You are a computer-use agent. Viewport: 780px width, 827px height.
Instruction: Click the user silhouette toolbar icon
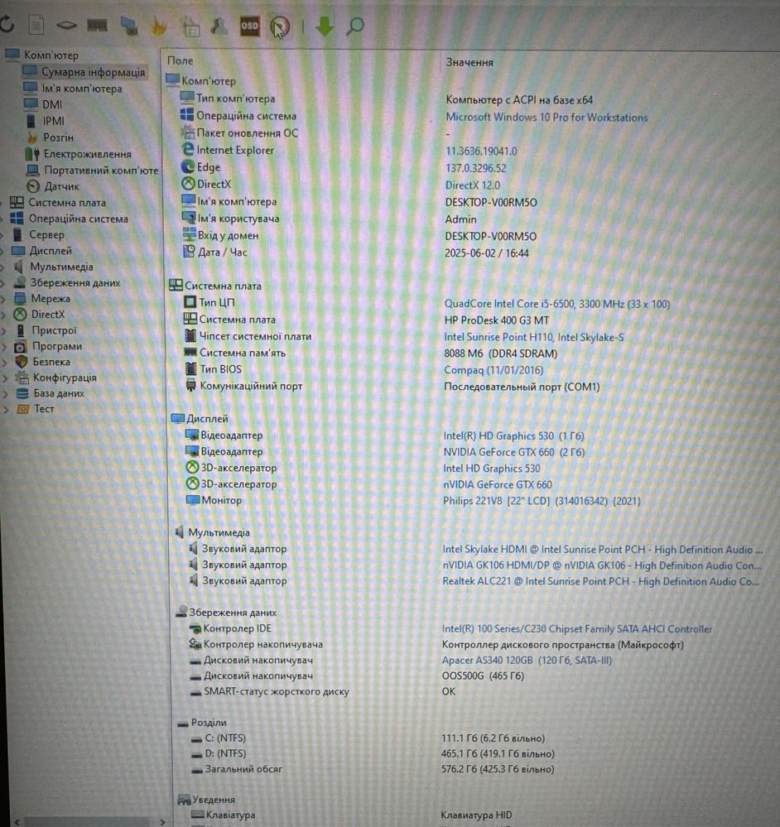[x=219, y=26]
